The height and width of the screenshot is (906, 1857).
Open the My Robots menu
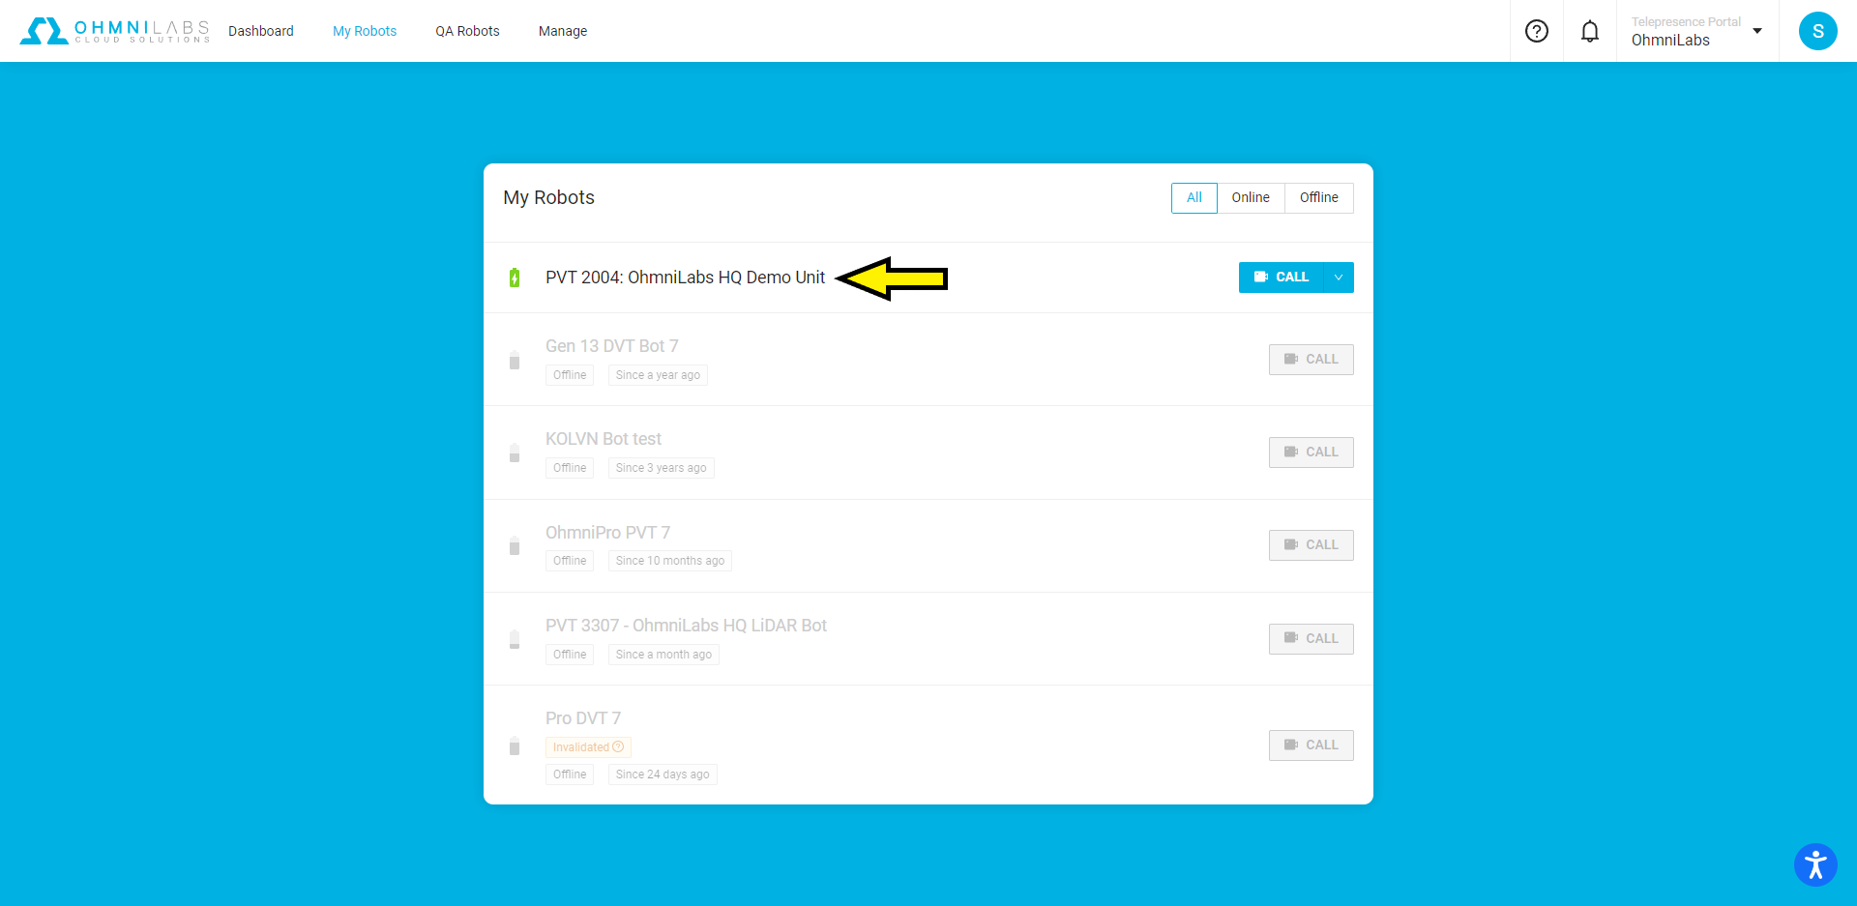coord(365,31)
